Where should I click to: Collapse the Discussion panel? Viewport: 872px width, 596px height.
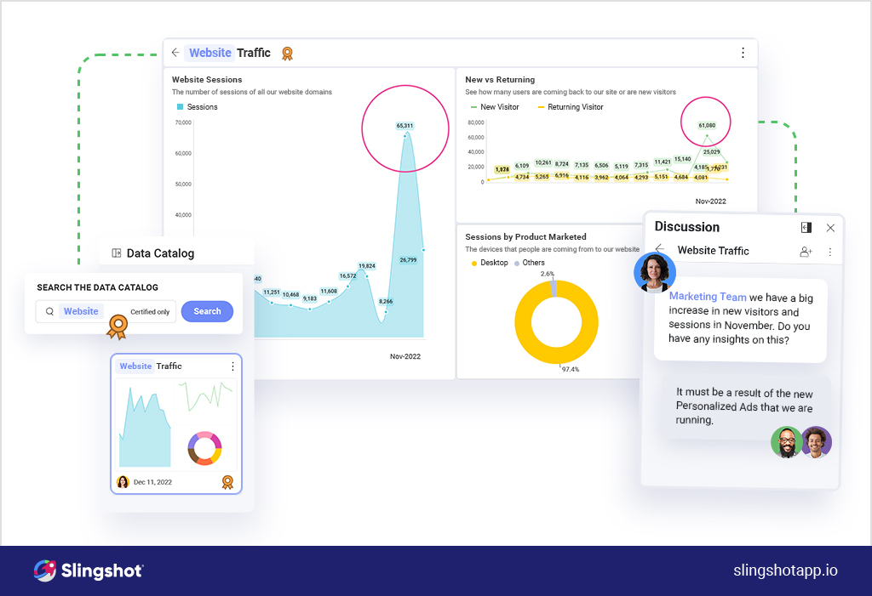point(806,228)
